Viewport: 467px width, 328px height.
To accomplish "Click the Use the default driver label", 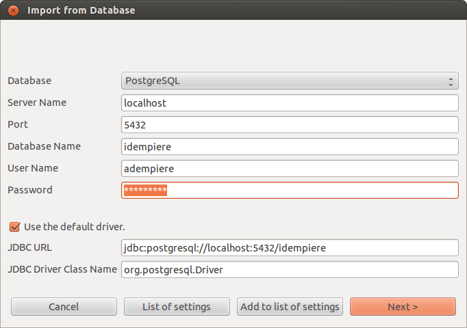I will pos(74,227).
